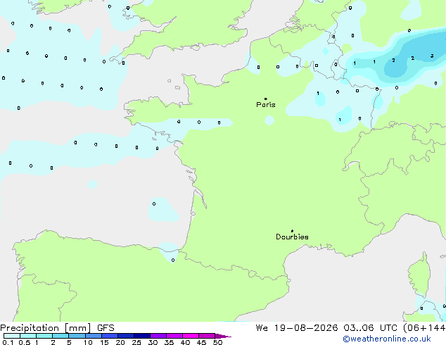Click the '3' precipitation value over Germany
Viewport: 446px width, 345px height.
[x=432, y=56]
